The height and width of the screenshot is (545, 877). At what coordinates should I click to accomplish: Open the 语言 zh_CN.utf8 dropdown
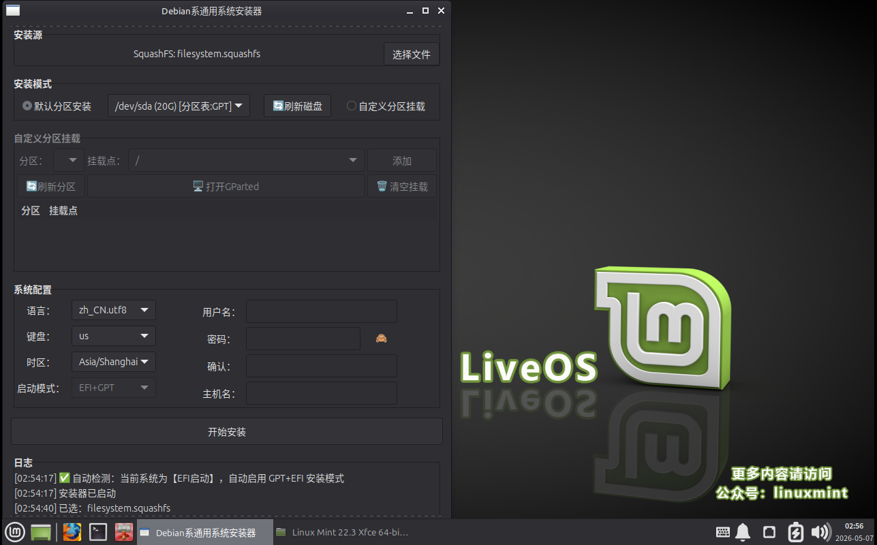[x=114, y=310]
